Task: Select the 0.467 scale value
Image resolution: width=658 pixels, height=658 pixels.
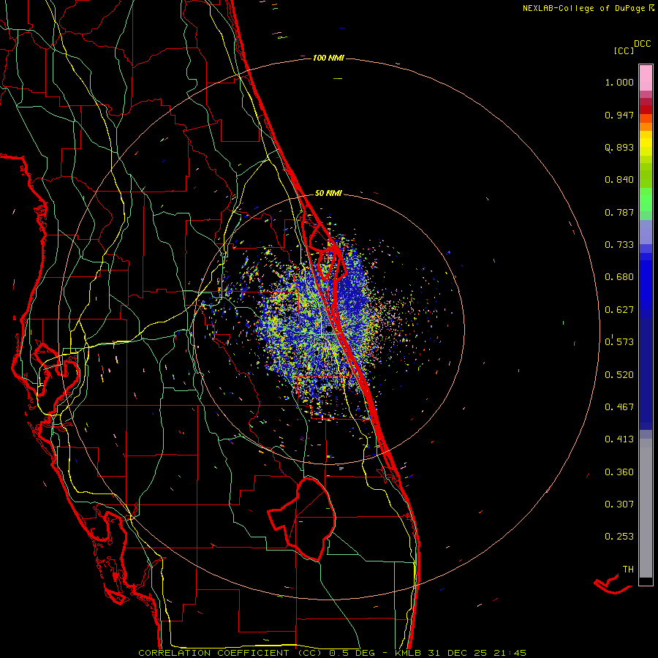Action: tap(619, 406)
